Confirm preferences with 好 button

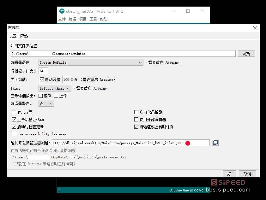click(x=229, y=174)
